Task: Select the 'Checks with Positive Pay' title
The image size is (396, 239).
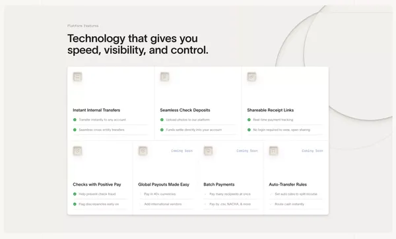Action: (97, 184)
